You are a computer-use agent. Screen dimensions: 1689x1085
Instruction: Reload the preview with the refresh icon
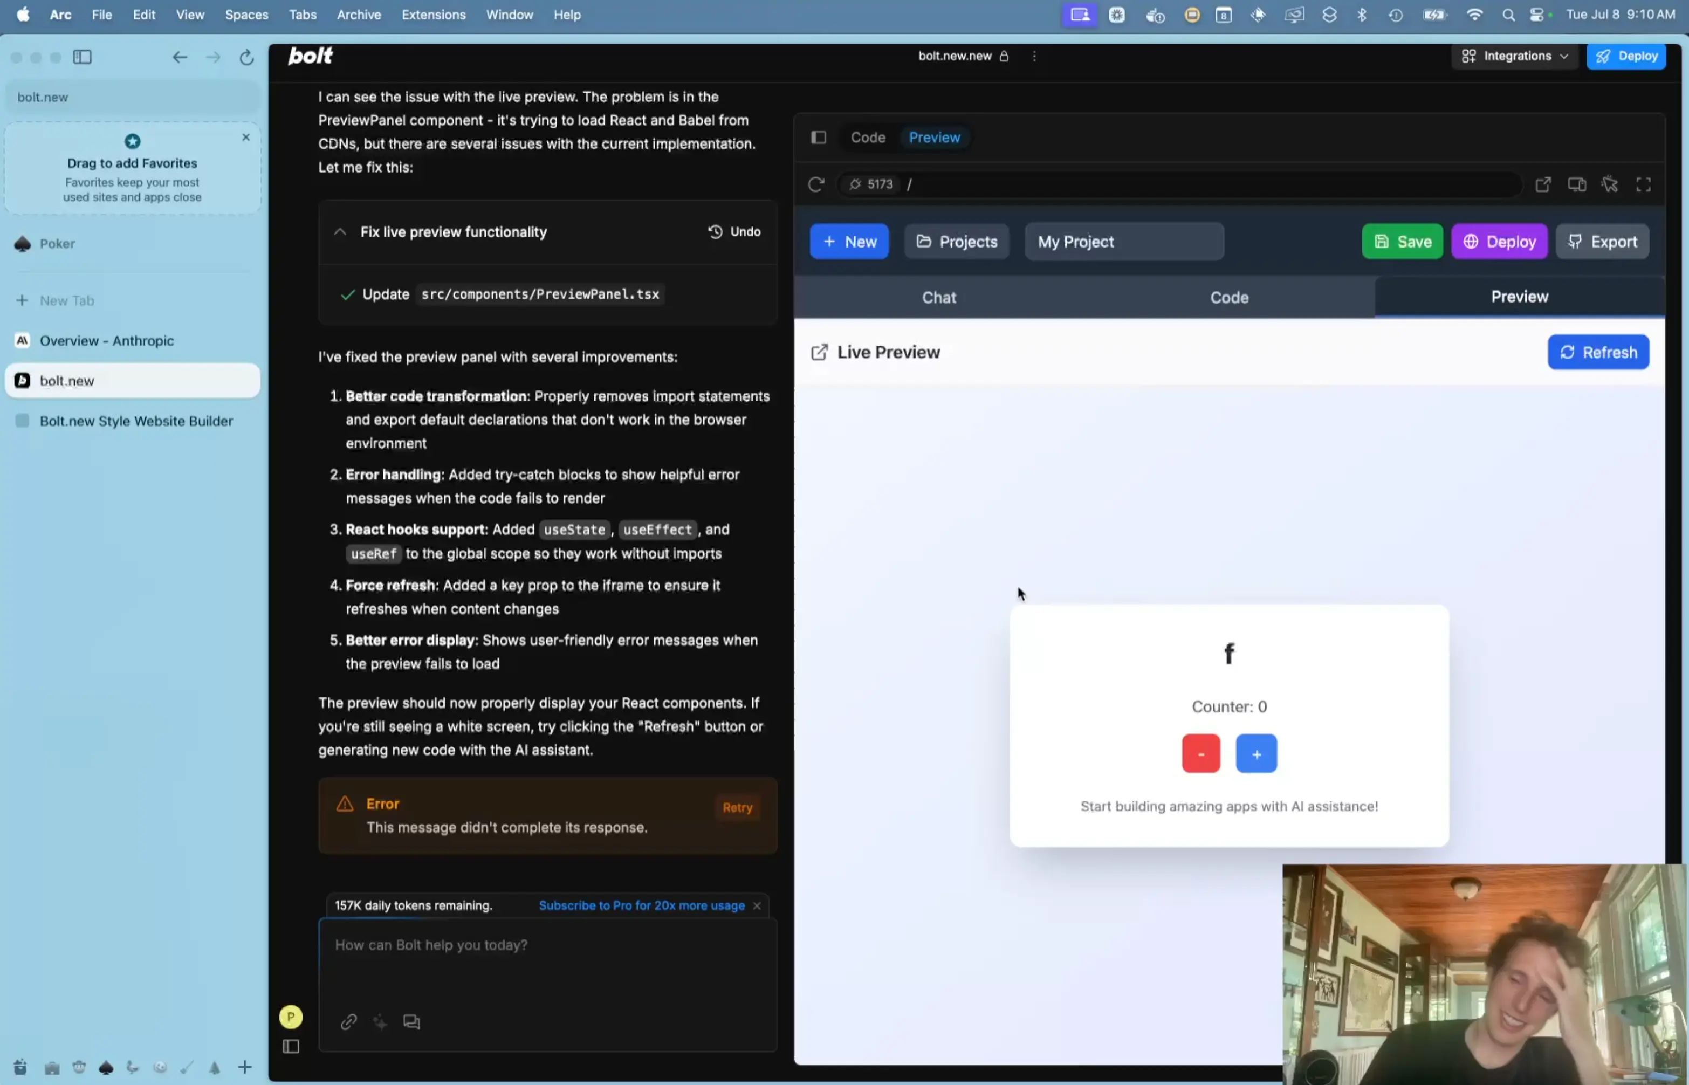click(x=815, y=184)
